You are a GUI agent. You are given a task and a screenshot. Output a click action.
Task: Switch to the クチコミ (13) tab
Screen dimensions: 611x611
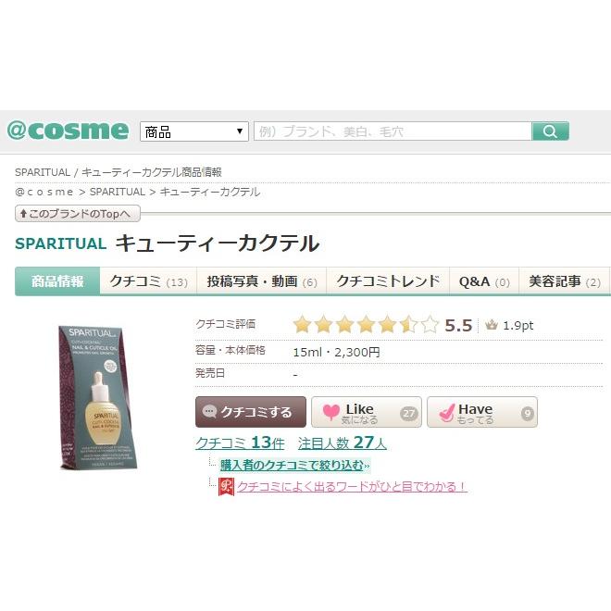(148, 281)
